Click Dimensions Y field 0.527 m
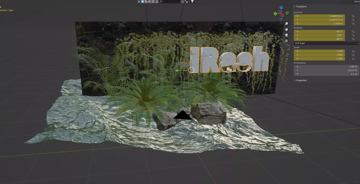 326,70
